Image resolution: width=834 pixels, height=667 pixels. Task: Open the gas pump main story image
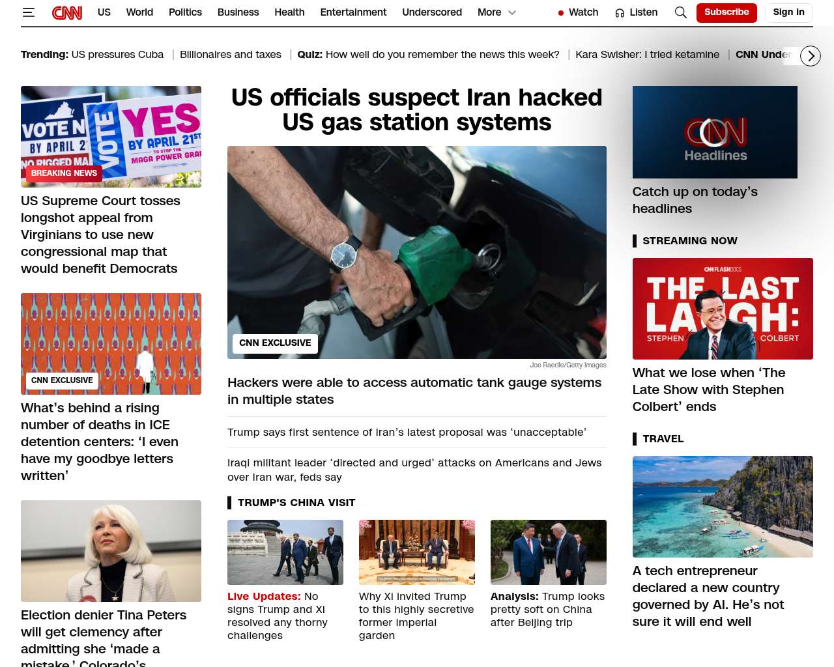point(417,252)
